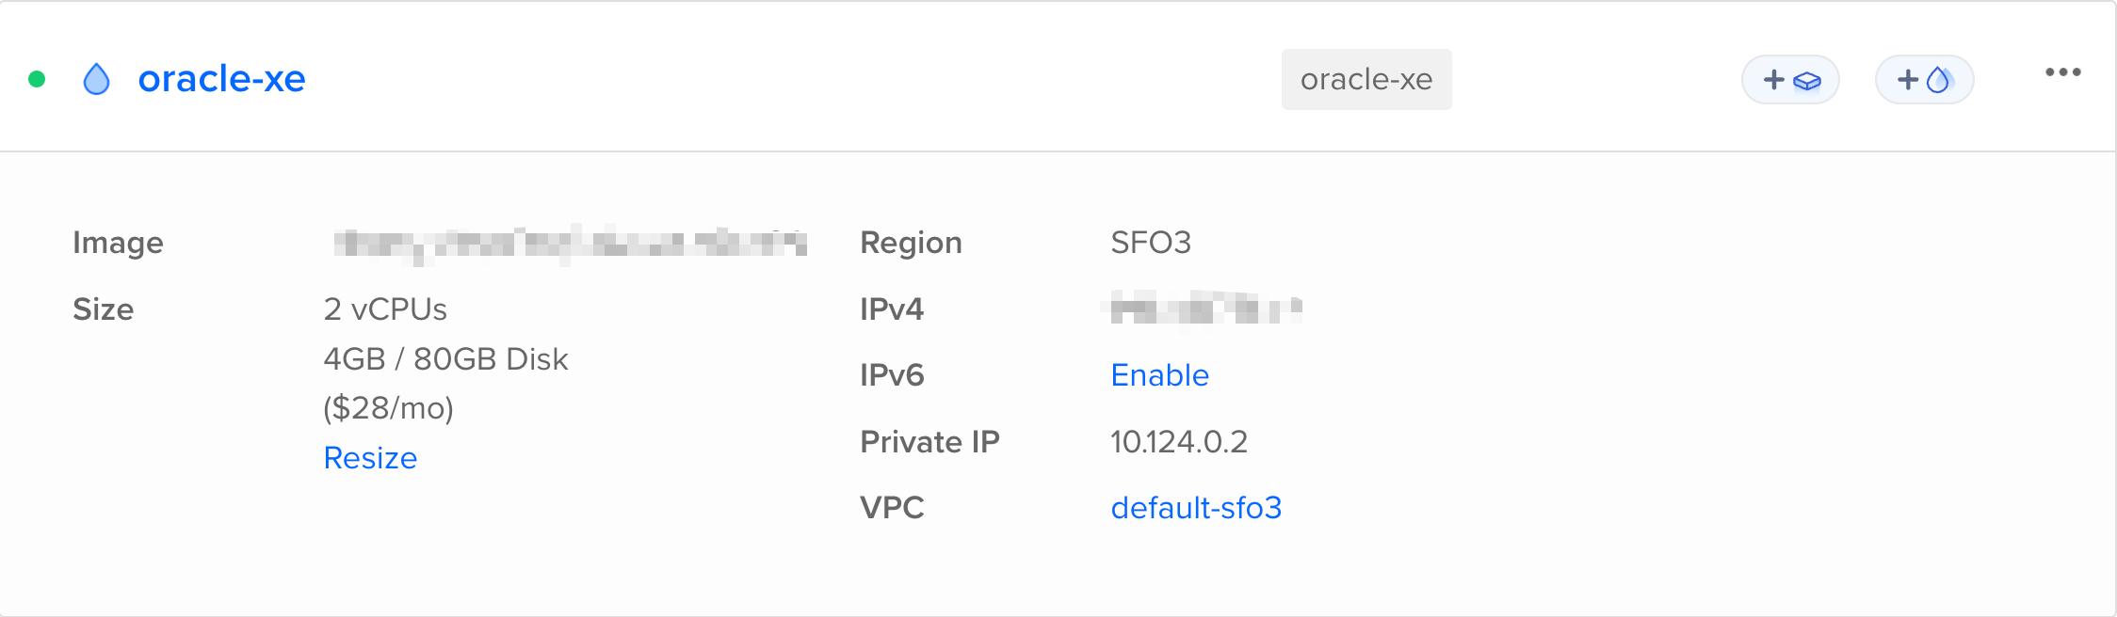Click the ($28/mo) price text
Screen dimensions: 2117x617
[x=388, y=408]
